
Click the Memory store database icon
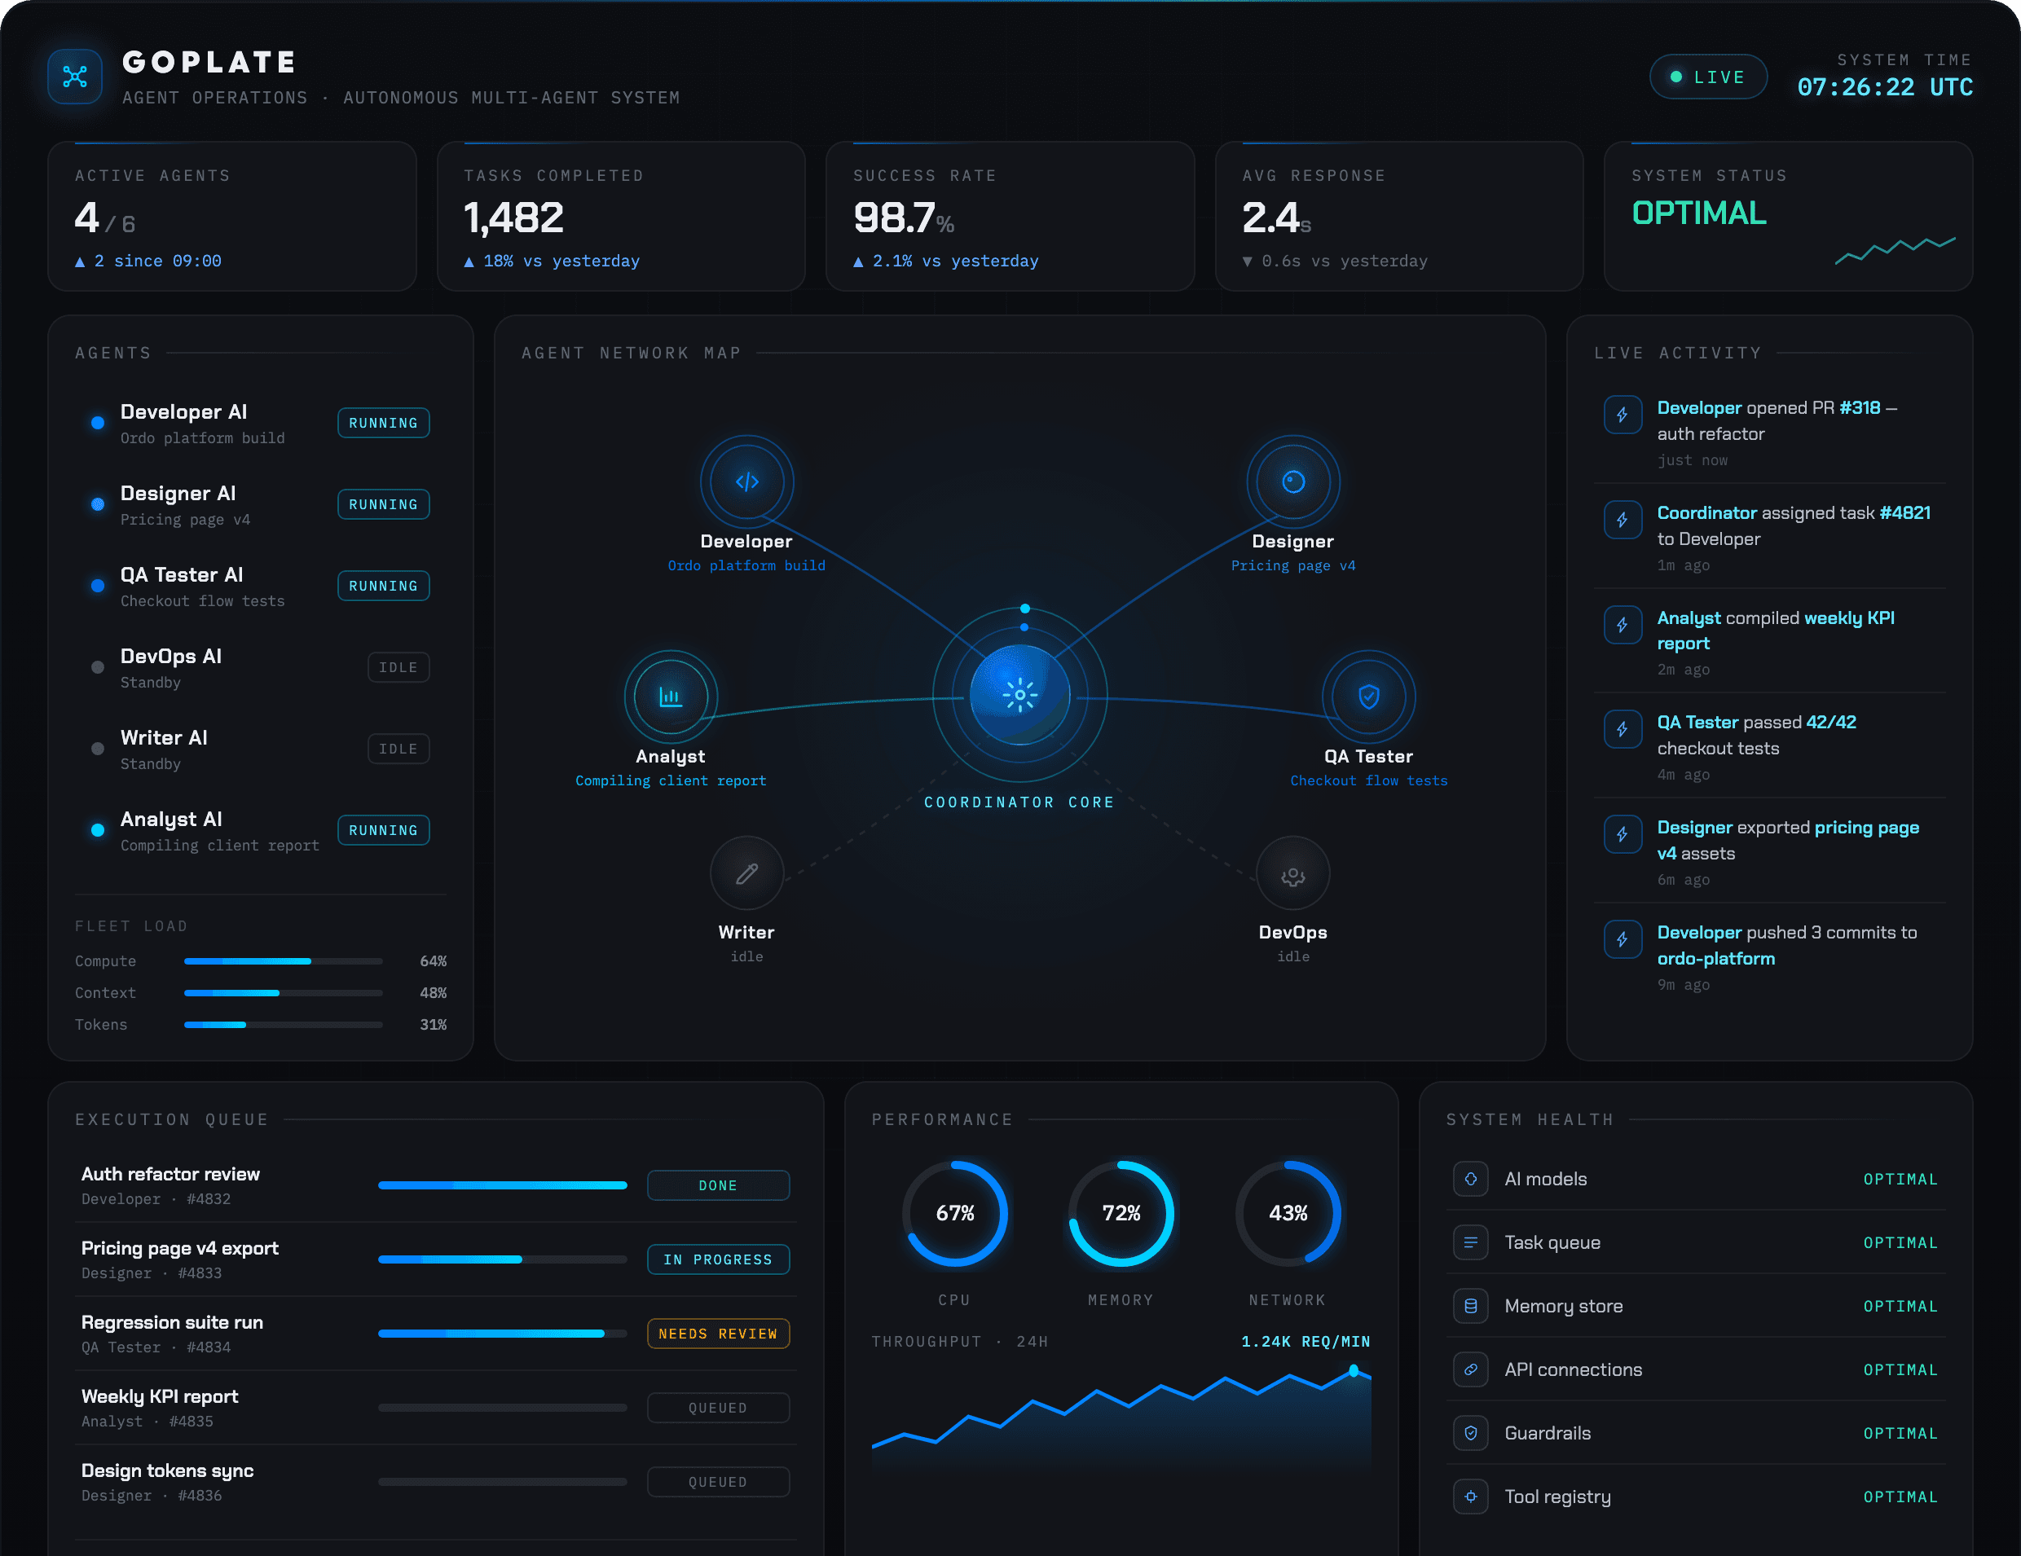pos(1470,1306)
